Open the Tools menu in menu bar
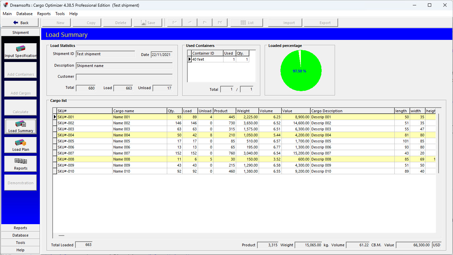Image resolution: width=453 pixels, height=255 pixels. point(60,14)
